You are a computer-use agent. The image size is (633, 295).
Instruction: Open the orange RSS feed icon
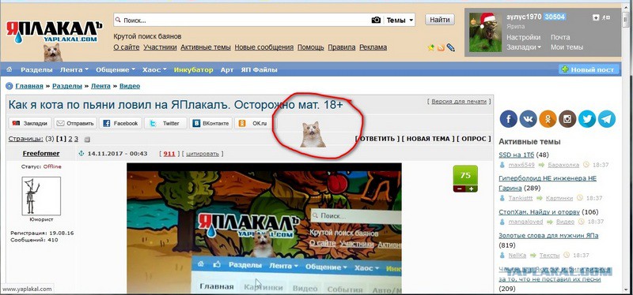pos(441,48)
